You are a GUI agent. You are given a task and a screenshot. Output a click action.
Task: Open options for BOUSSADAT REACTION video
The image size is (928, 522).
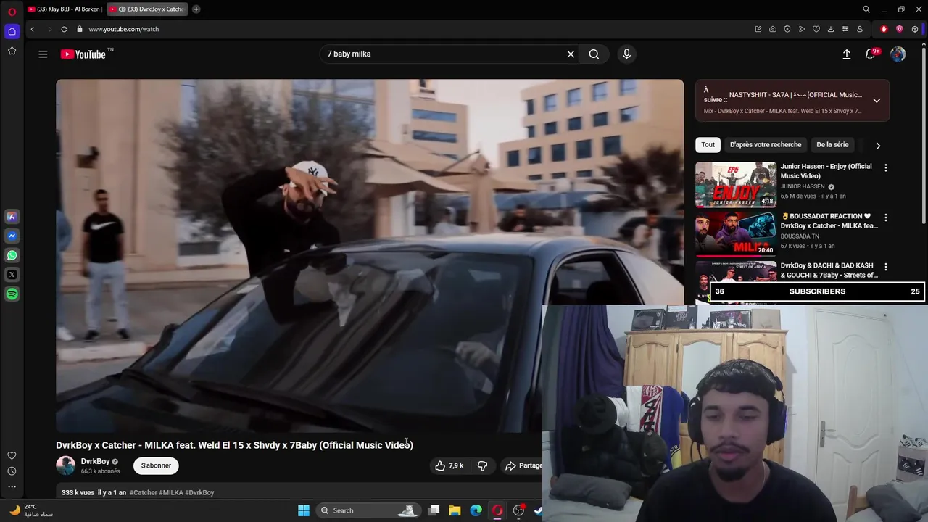click(885, 217)
